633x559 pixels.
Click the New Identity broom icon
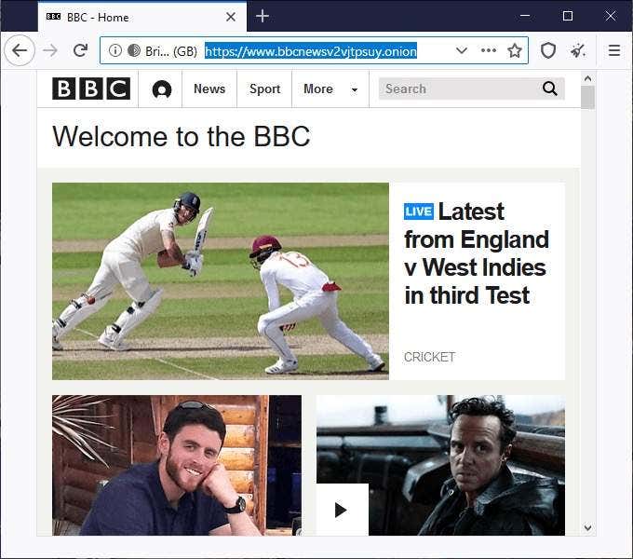pos(578,50)
